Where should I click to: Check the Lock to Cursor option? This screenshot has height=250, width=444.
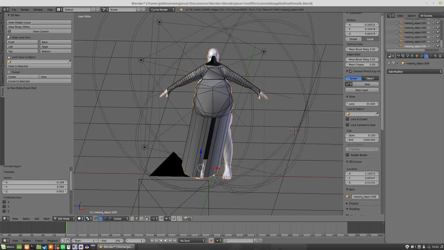(348, 119)
